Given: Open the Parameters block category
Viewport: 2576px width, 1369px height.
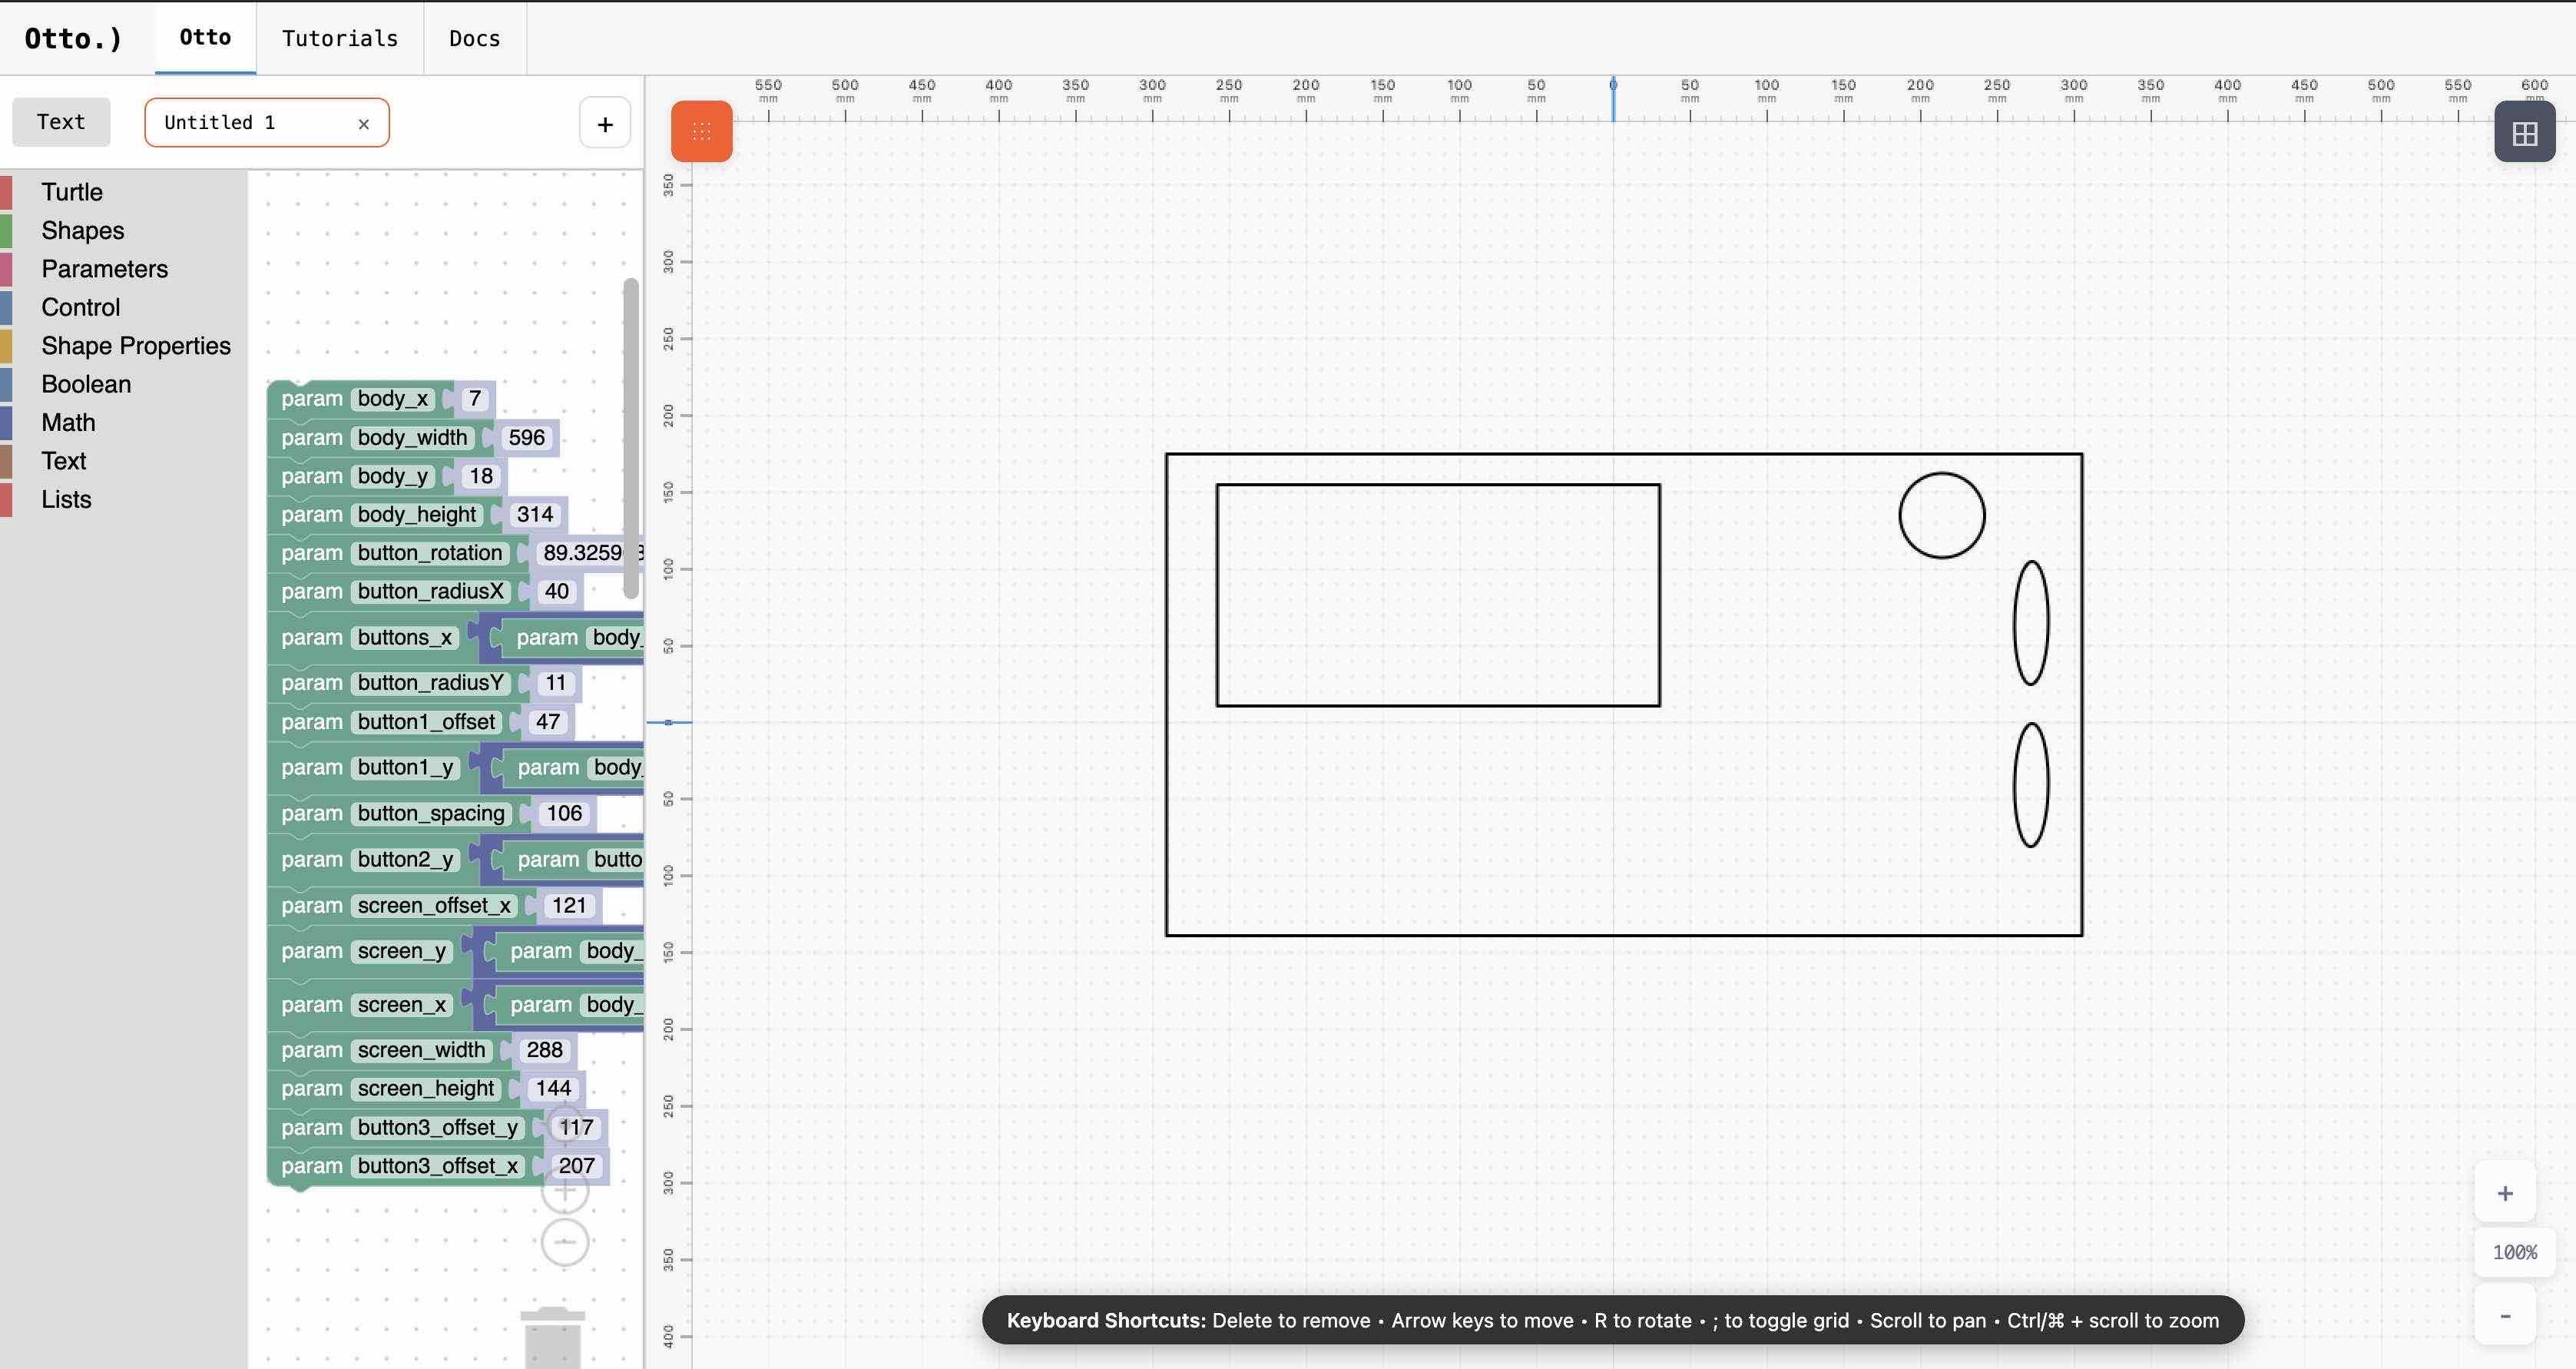Looking at the screenshot, I should click(x=104, y=269).
